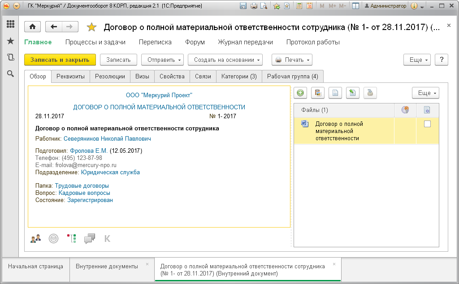Click the gray K icon below overview
This screenshot has width=459, height=284.
coord(108,239)
